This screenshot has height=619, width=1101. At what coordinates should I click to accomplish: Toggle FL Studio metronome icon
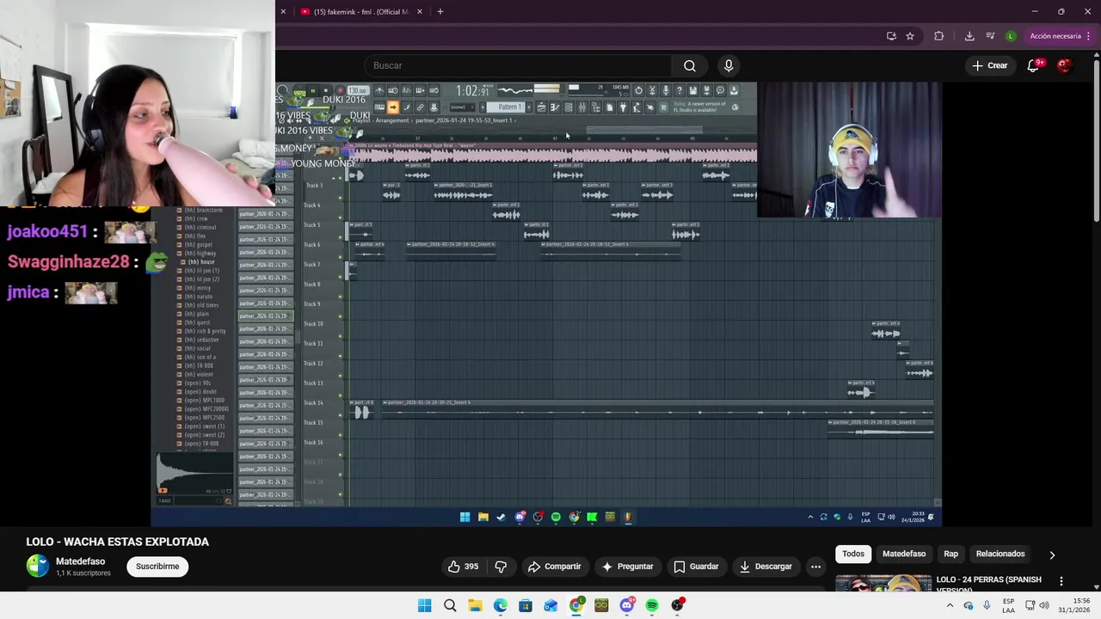pos(379,89)
